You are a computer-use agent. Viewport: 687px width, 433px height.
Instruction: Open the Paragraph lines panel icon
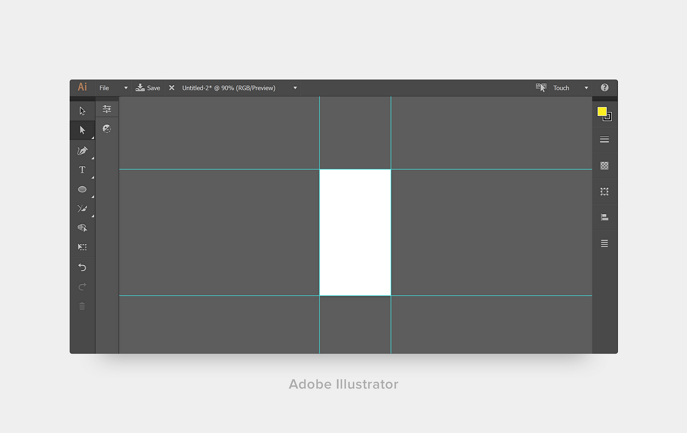click(x=605, y=243)
